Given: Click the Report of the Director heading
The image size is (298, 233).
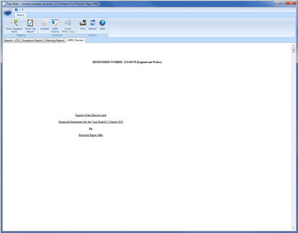Looking at the screenshot, I should [91, 115].
